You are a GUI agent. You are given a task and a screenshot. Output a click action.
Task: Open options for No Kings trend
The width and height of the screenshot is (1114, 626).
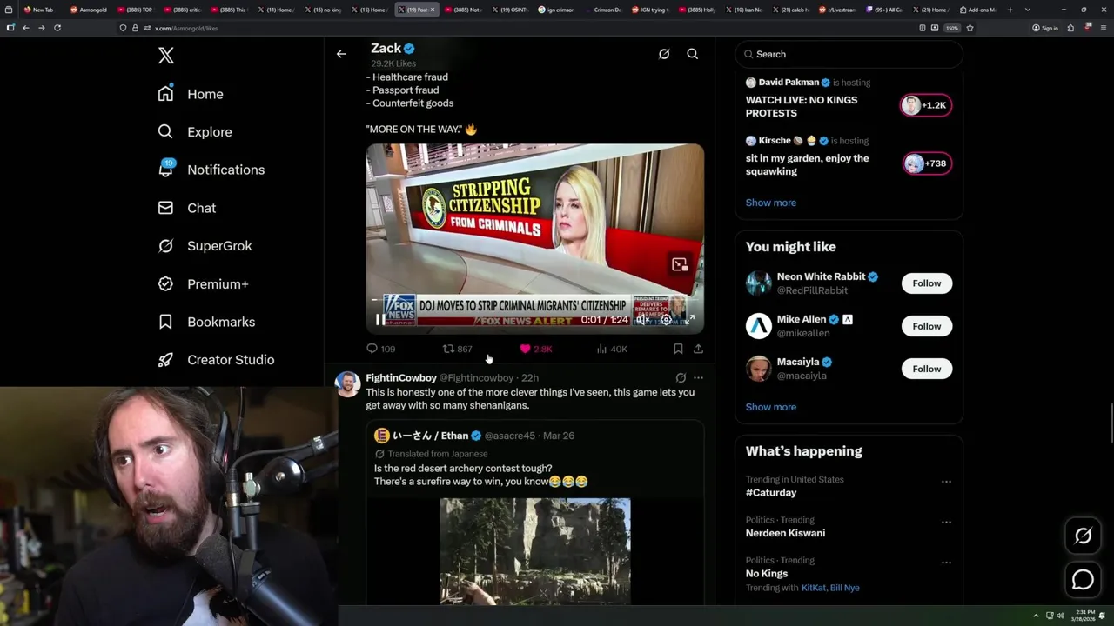click(x=946, y=563)
